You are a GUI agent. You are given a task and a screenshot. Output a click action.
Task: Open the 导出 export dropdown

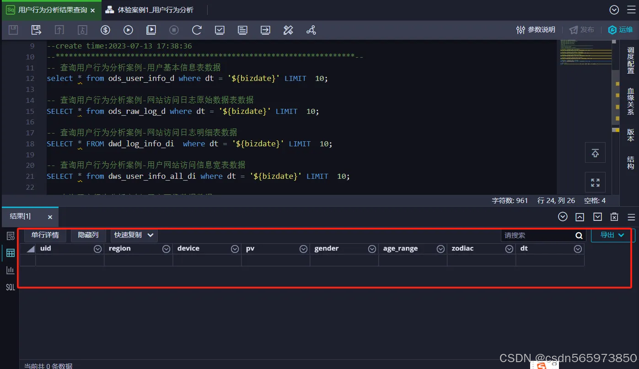[x=611, y=235]
